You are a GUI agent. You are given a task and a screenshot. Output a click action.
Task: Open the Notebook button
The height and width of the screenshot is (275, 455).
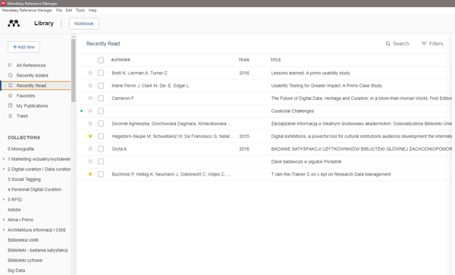(84, 23)
